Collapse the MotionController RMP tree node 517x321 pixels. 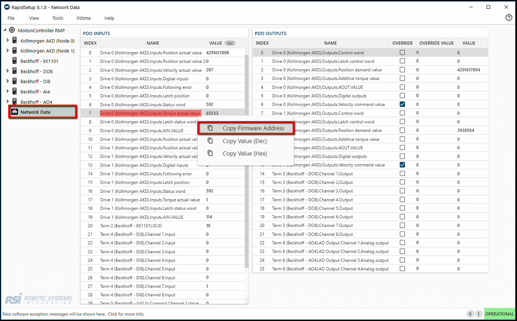[x=5, y=30]
